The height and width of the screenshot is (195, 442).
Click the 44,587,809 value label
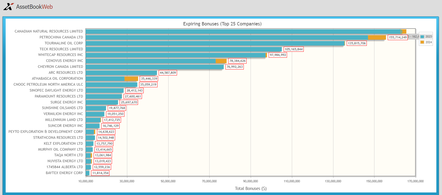click(x=168, y=73)
